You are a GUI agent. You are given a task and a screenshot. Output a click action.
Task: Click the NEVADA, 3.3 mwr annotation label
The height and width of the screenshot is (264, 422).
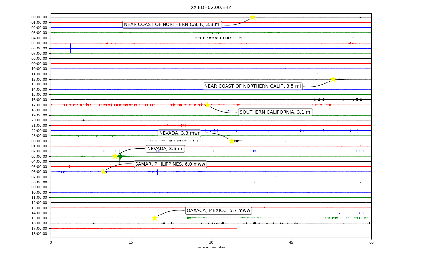click(x=179, y=133)
